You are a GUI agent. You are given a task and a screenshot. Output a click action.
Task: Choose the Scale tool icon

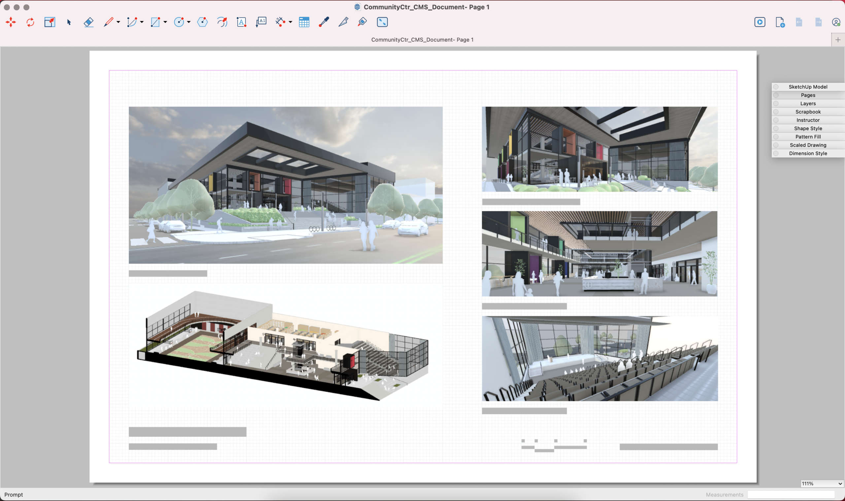pyautogui.click(x=50, y=22)
